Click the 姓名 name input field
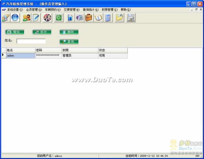The width and height of the screenshot is (204, 159). [x=31, y=41]
